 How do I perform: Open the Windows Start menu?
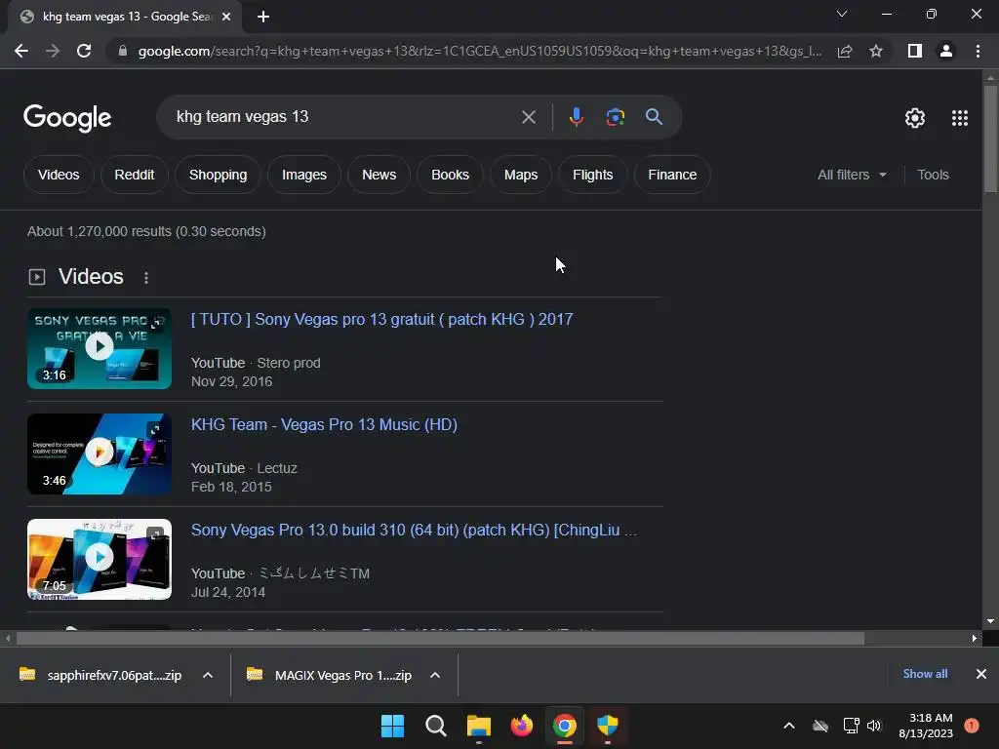pos(392,726)
